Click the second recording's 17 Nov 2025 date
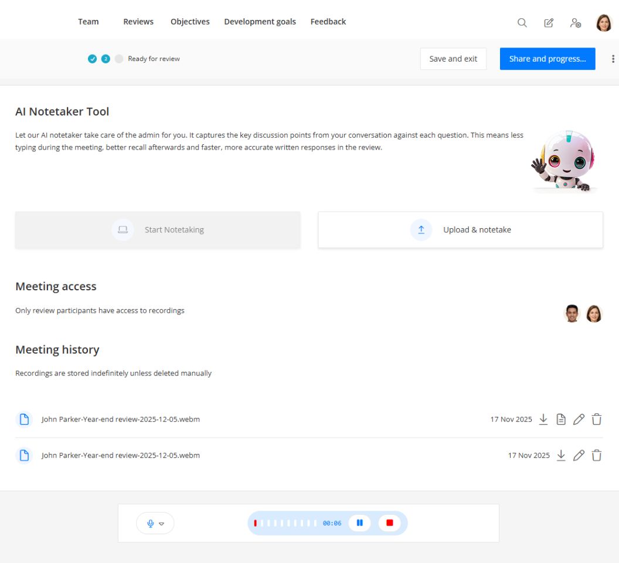Viewport: 619px width, 563px height. point(529,456)
